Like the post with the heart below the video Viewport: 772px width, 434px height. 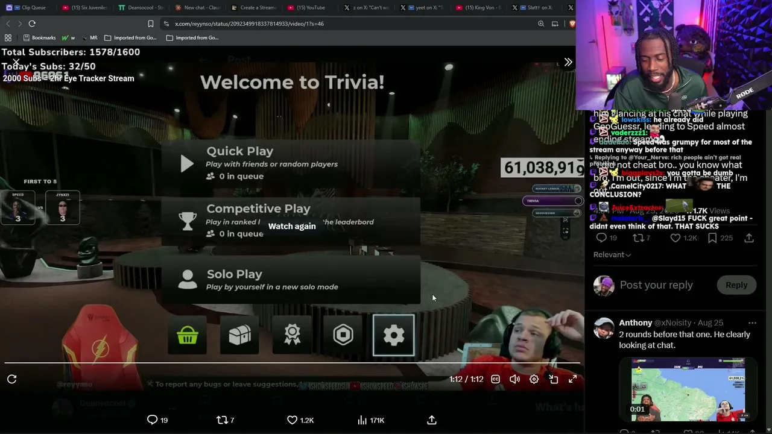pos(292,420)
